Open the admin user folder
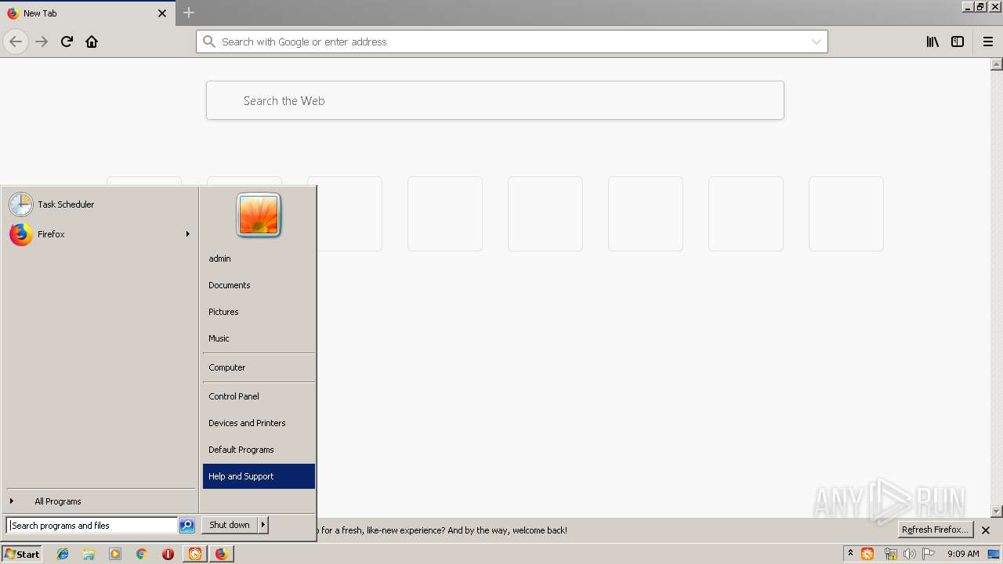The width and height of the screenshot is (1003, 564). [x=259, y=258]
